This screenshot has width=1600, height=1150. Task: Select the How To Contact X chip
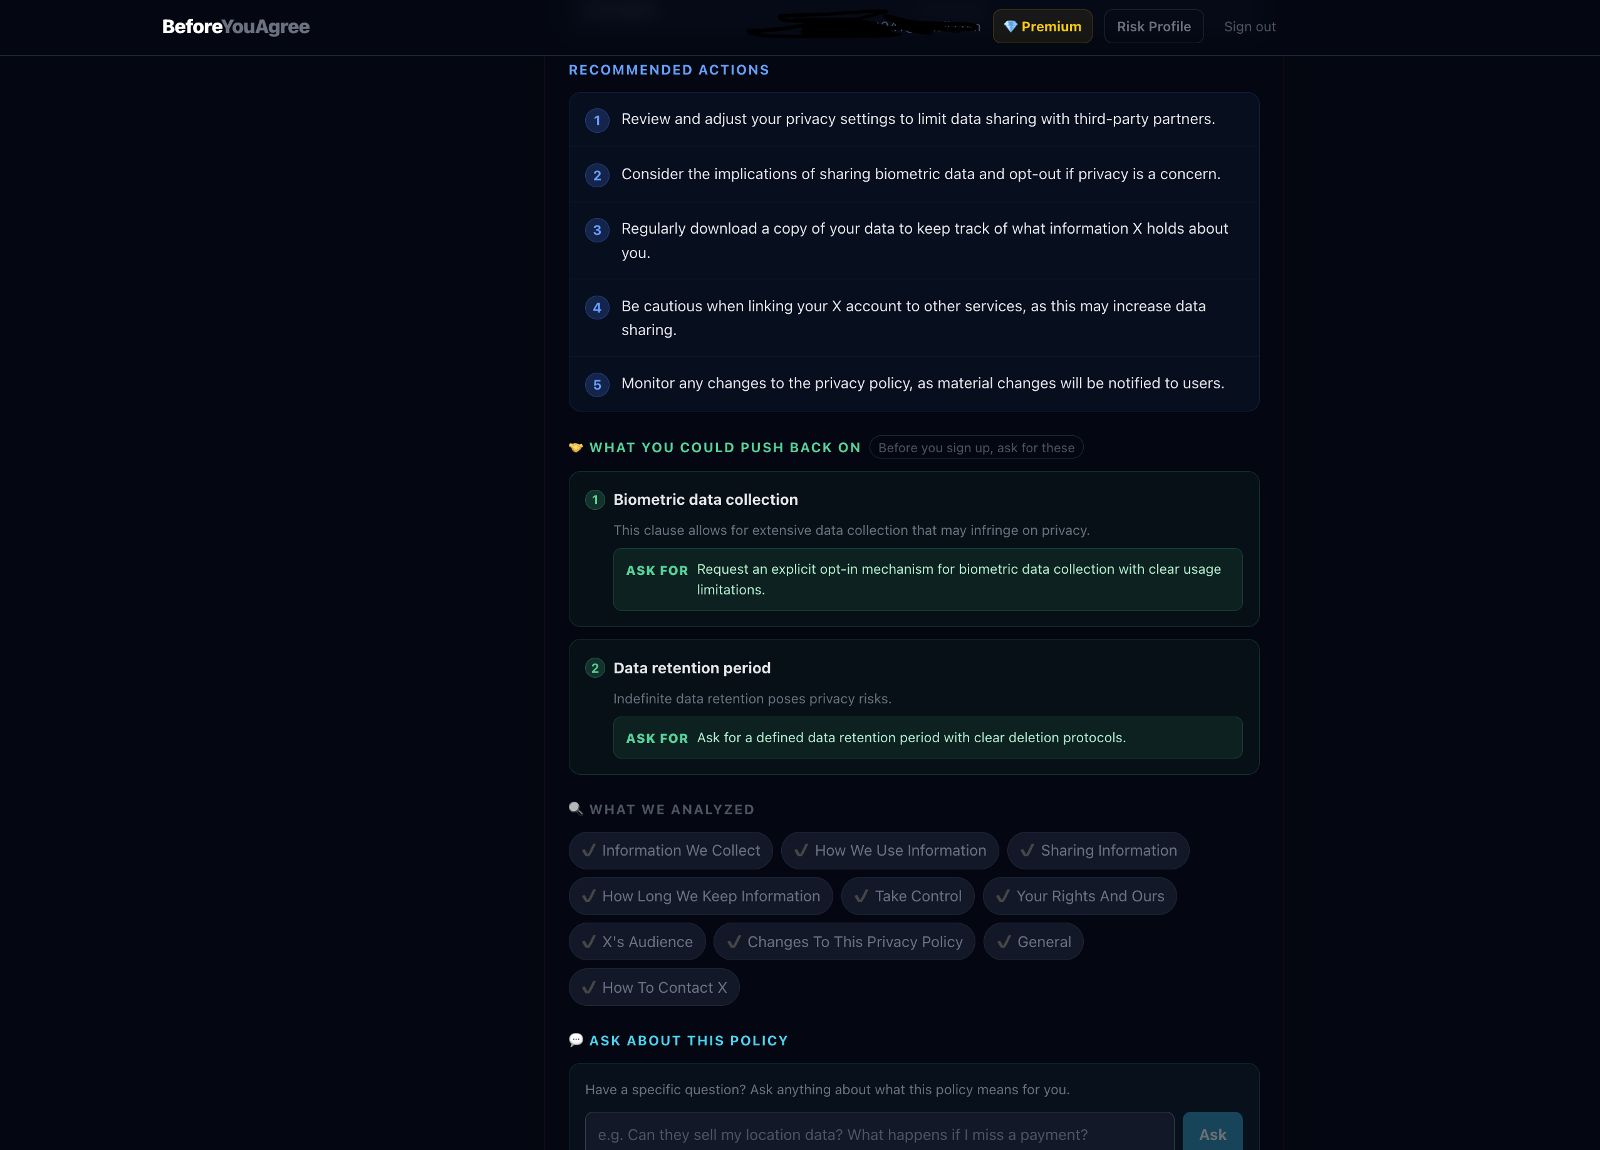click(x=654, y=988)
